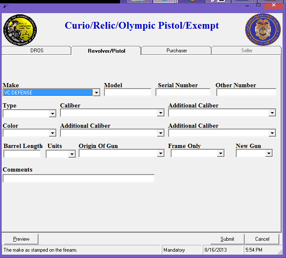This screenshot has height=258, width=286.
Task: Open the Color dropdown
Action: click(52, 133)
